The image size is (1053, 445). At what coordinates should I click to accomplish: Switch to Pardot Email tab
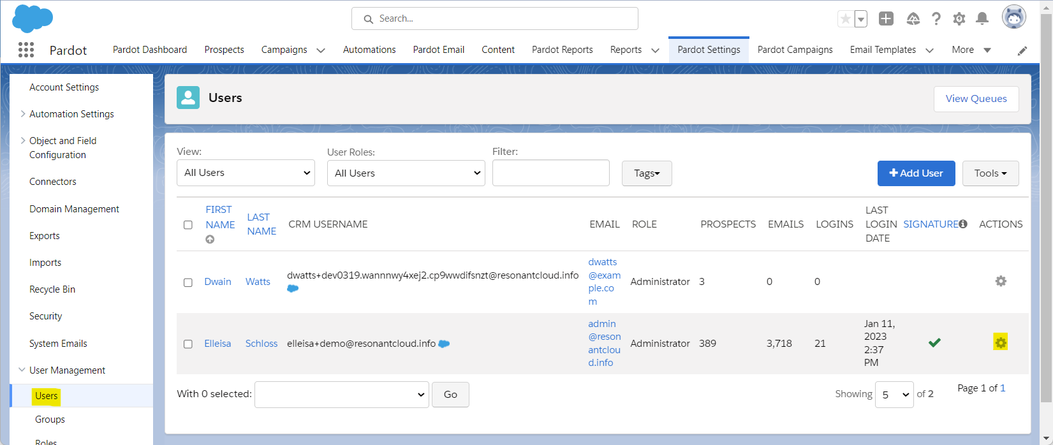pos(439,50)
